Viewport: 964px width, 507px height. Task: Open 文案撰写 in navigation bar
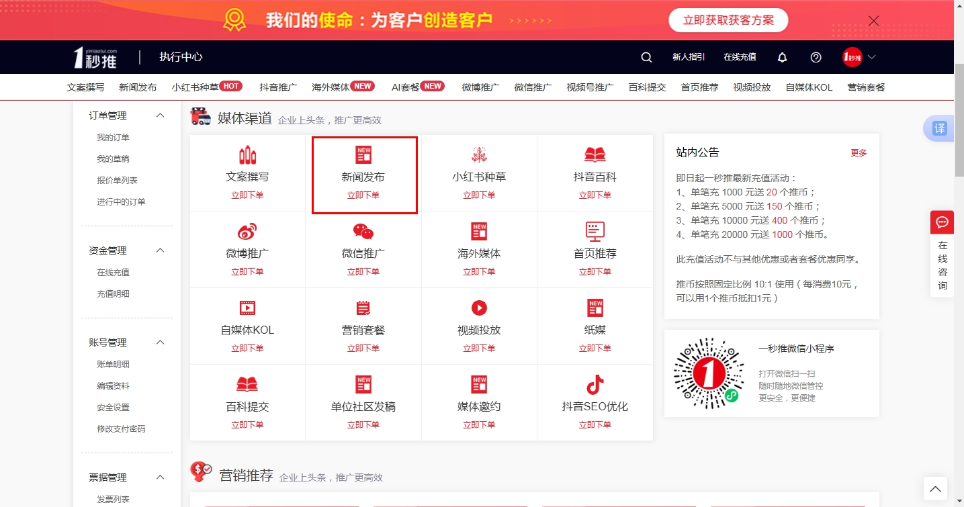pos(85,87)
